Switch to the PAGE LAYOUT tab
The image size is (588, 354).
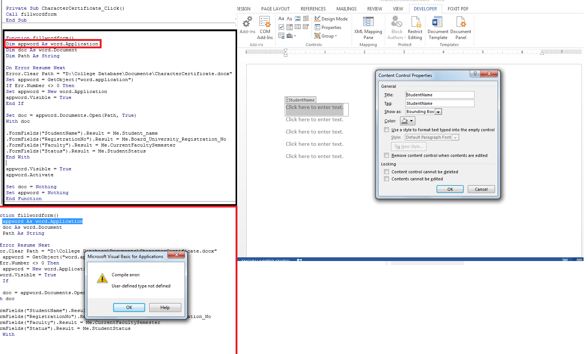tap(275, 9)
